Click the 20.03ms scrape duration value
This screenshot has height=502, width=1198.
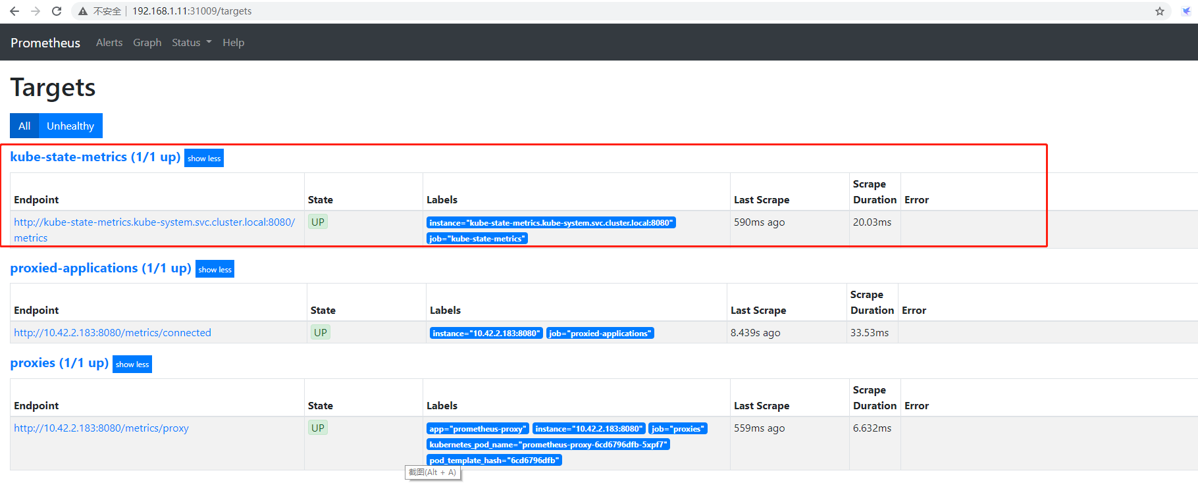pos(872,222)
